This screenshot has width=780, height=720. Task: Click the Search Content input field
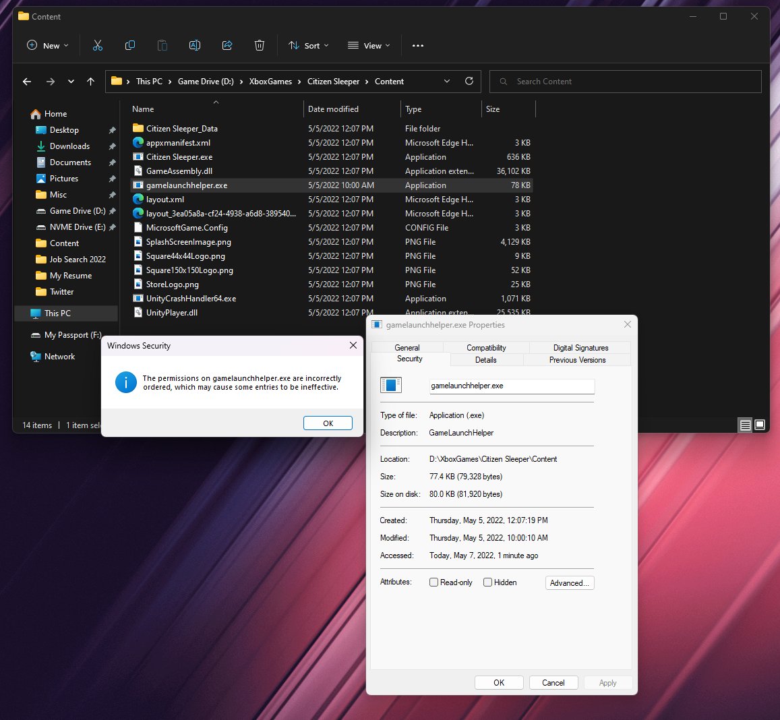pos(626,82)
